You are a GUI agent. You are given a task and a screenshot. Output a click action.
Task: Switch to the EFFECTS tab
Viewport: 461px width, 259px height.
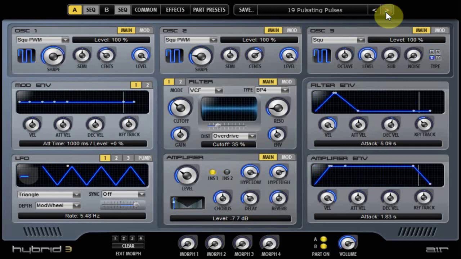coord(175,10)
